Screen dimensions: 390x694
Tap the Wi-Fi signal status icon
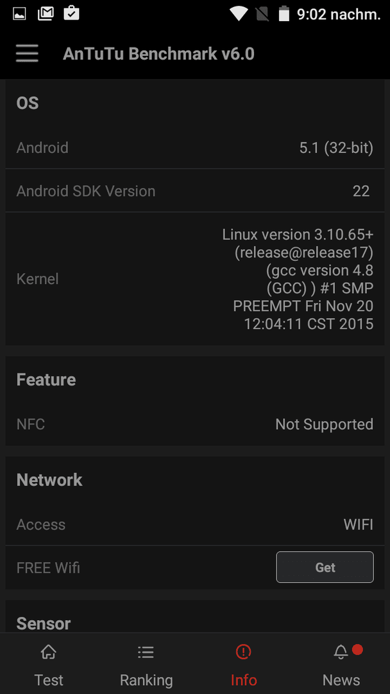coord(239,14)
